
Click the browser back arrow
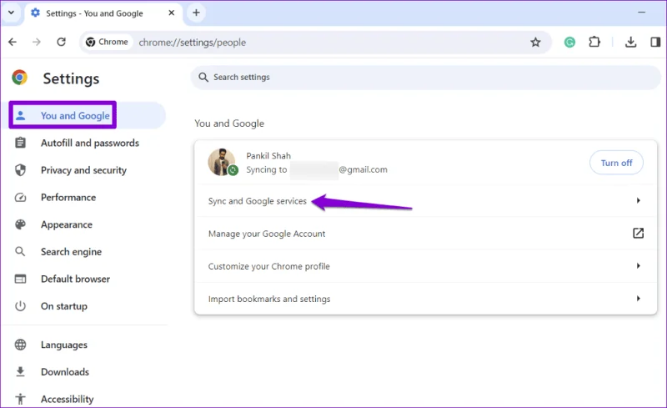click(13, 42)
